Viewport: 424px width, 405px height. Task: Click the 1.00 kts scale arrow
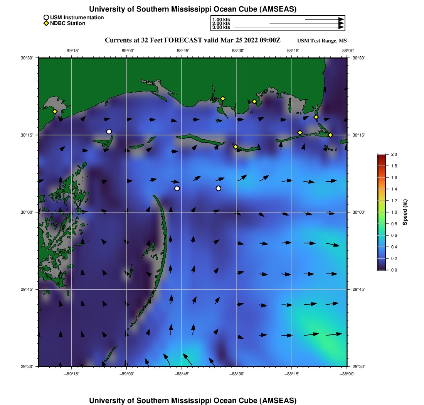click(324, 19)
